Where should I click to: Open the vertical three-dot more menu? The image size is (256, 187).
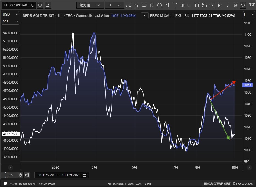click(x=227, y=5)
